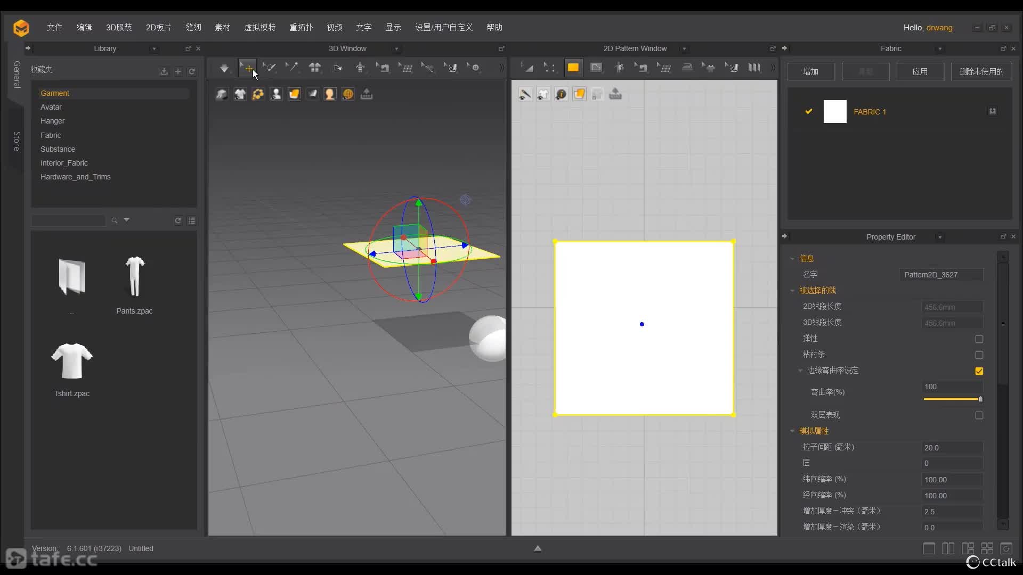Click the orange texture surface icon in 2D window

click(x=579, y=94)
